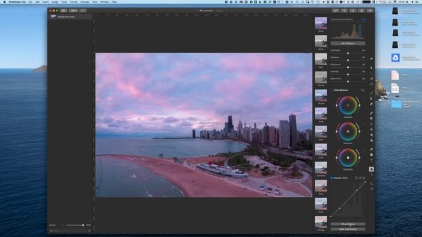Open the zoom percentage dropdown in toolbar

point(73,11)
